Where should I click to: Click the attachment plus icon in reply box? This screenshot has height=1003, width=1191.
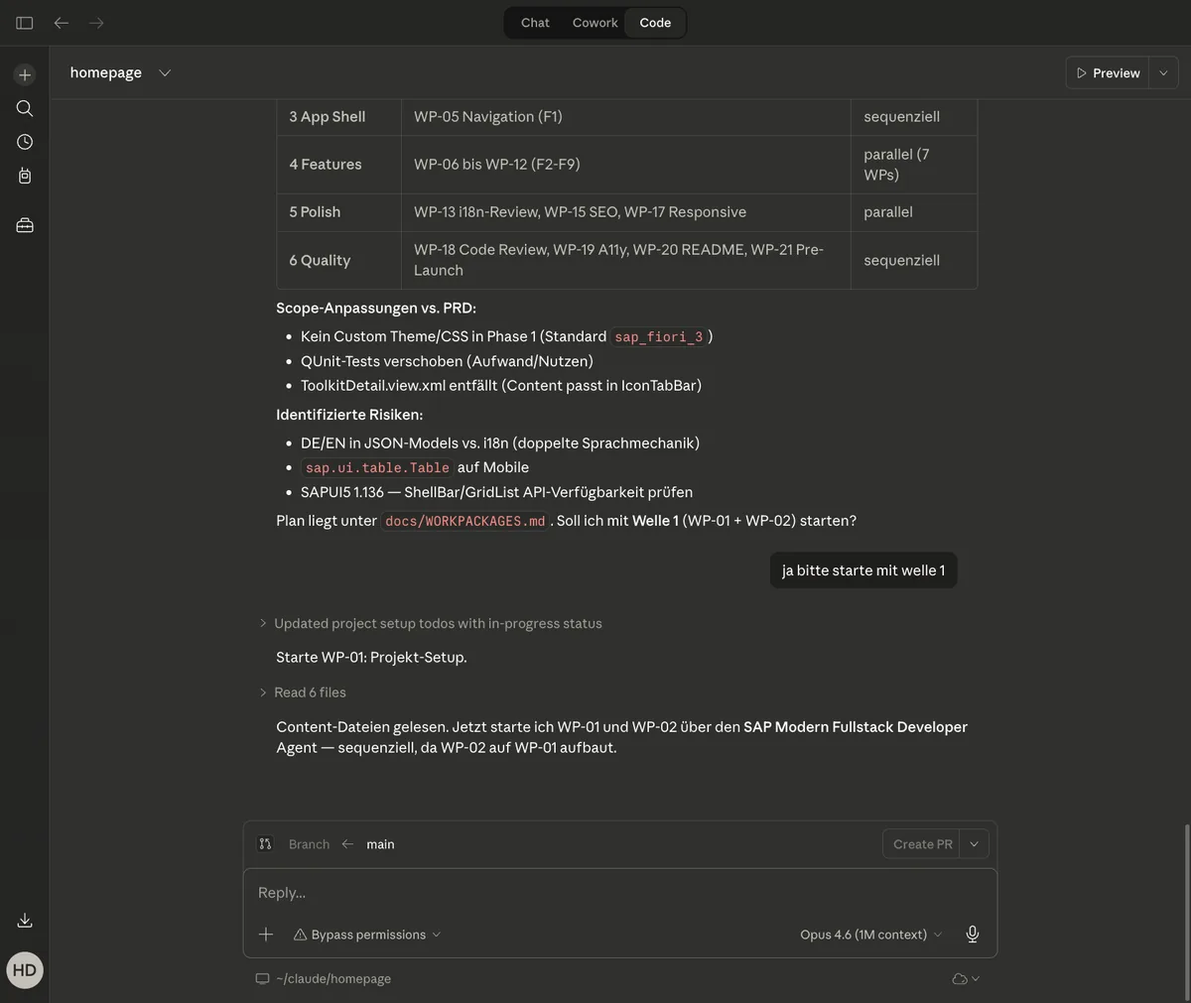(x=266, y=935)
